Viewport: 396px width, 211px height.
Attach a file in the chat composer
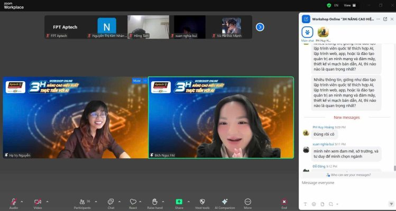322,204
